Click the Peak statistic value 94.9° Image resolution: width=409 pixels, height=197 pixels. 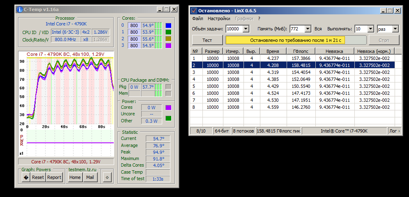click(x=158, y=152)
